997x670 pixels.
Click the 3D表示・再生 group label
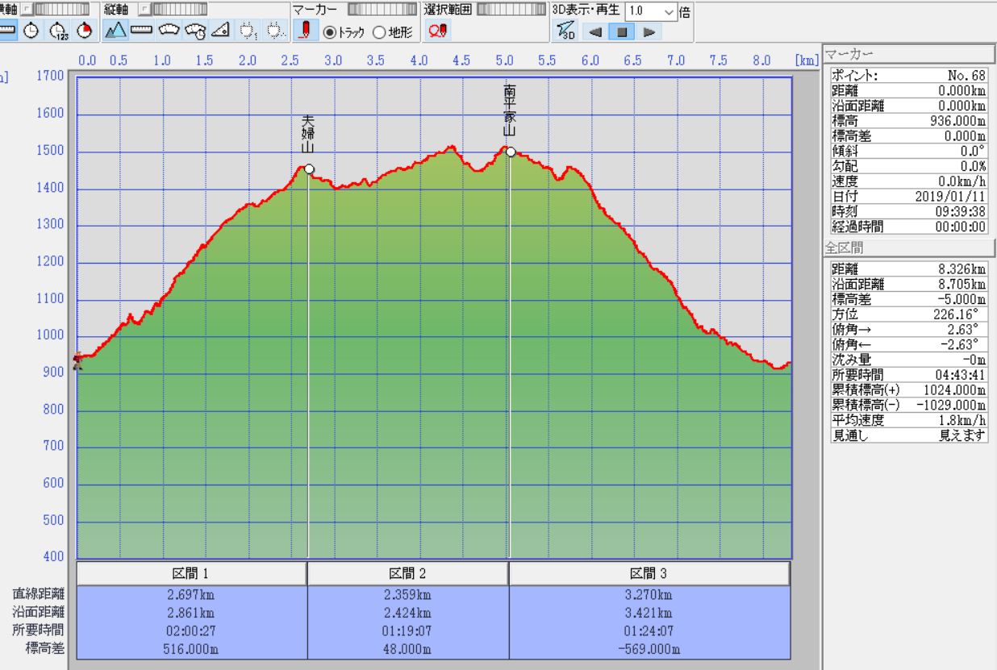586,10
